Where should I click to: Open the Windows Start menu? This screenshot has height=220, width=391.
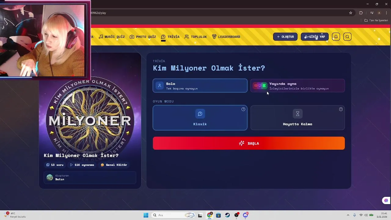(x=146, y=215)
